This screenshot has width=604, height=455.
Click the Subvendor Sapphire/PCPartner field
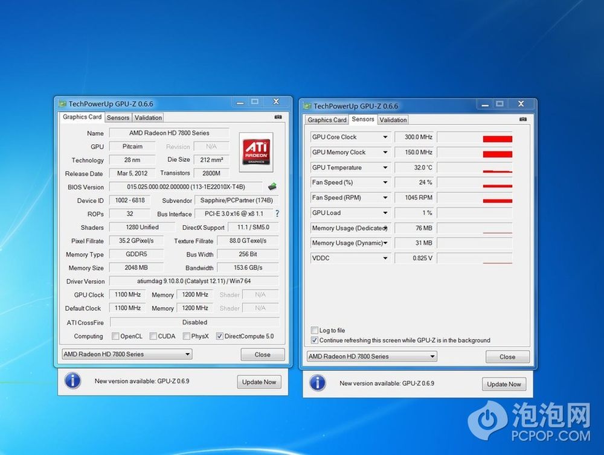pyautogui.click(x=237, y=200)
